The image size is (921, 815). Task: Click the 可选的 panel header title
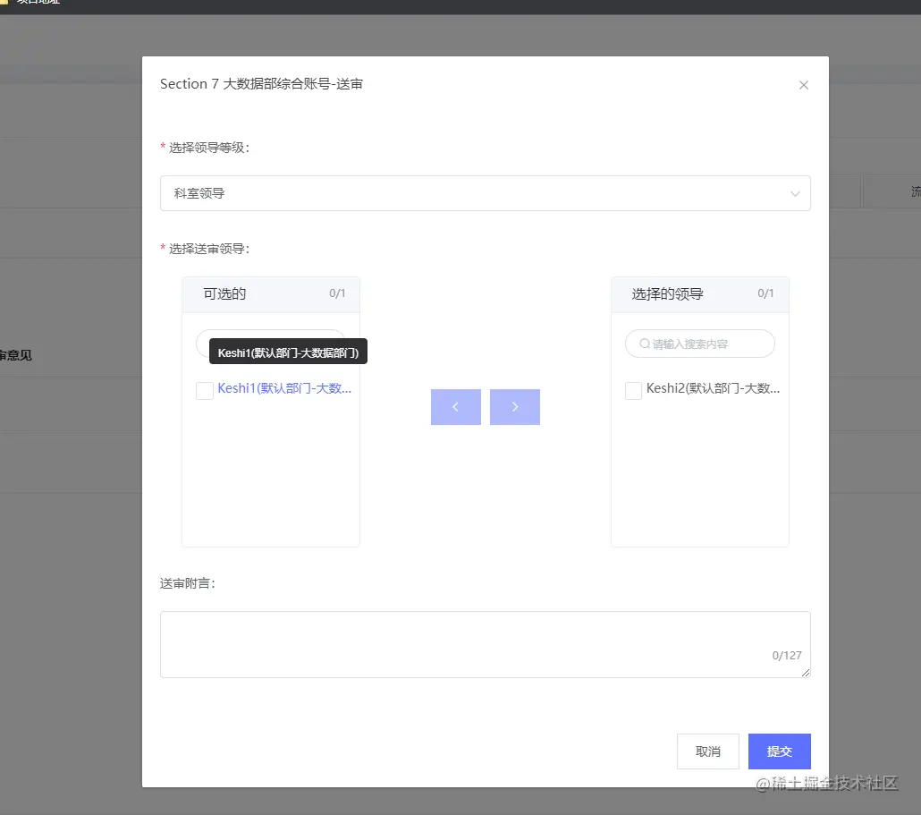[224, 293]
